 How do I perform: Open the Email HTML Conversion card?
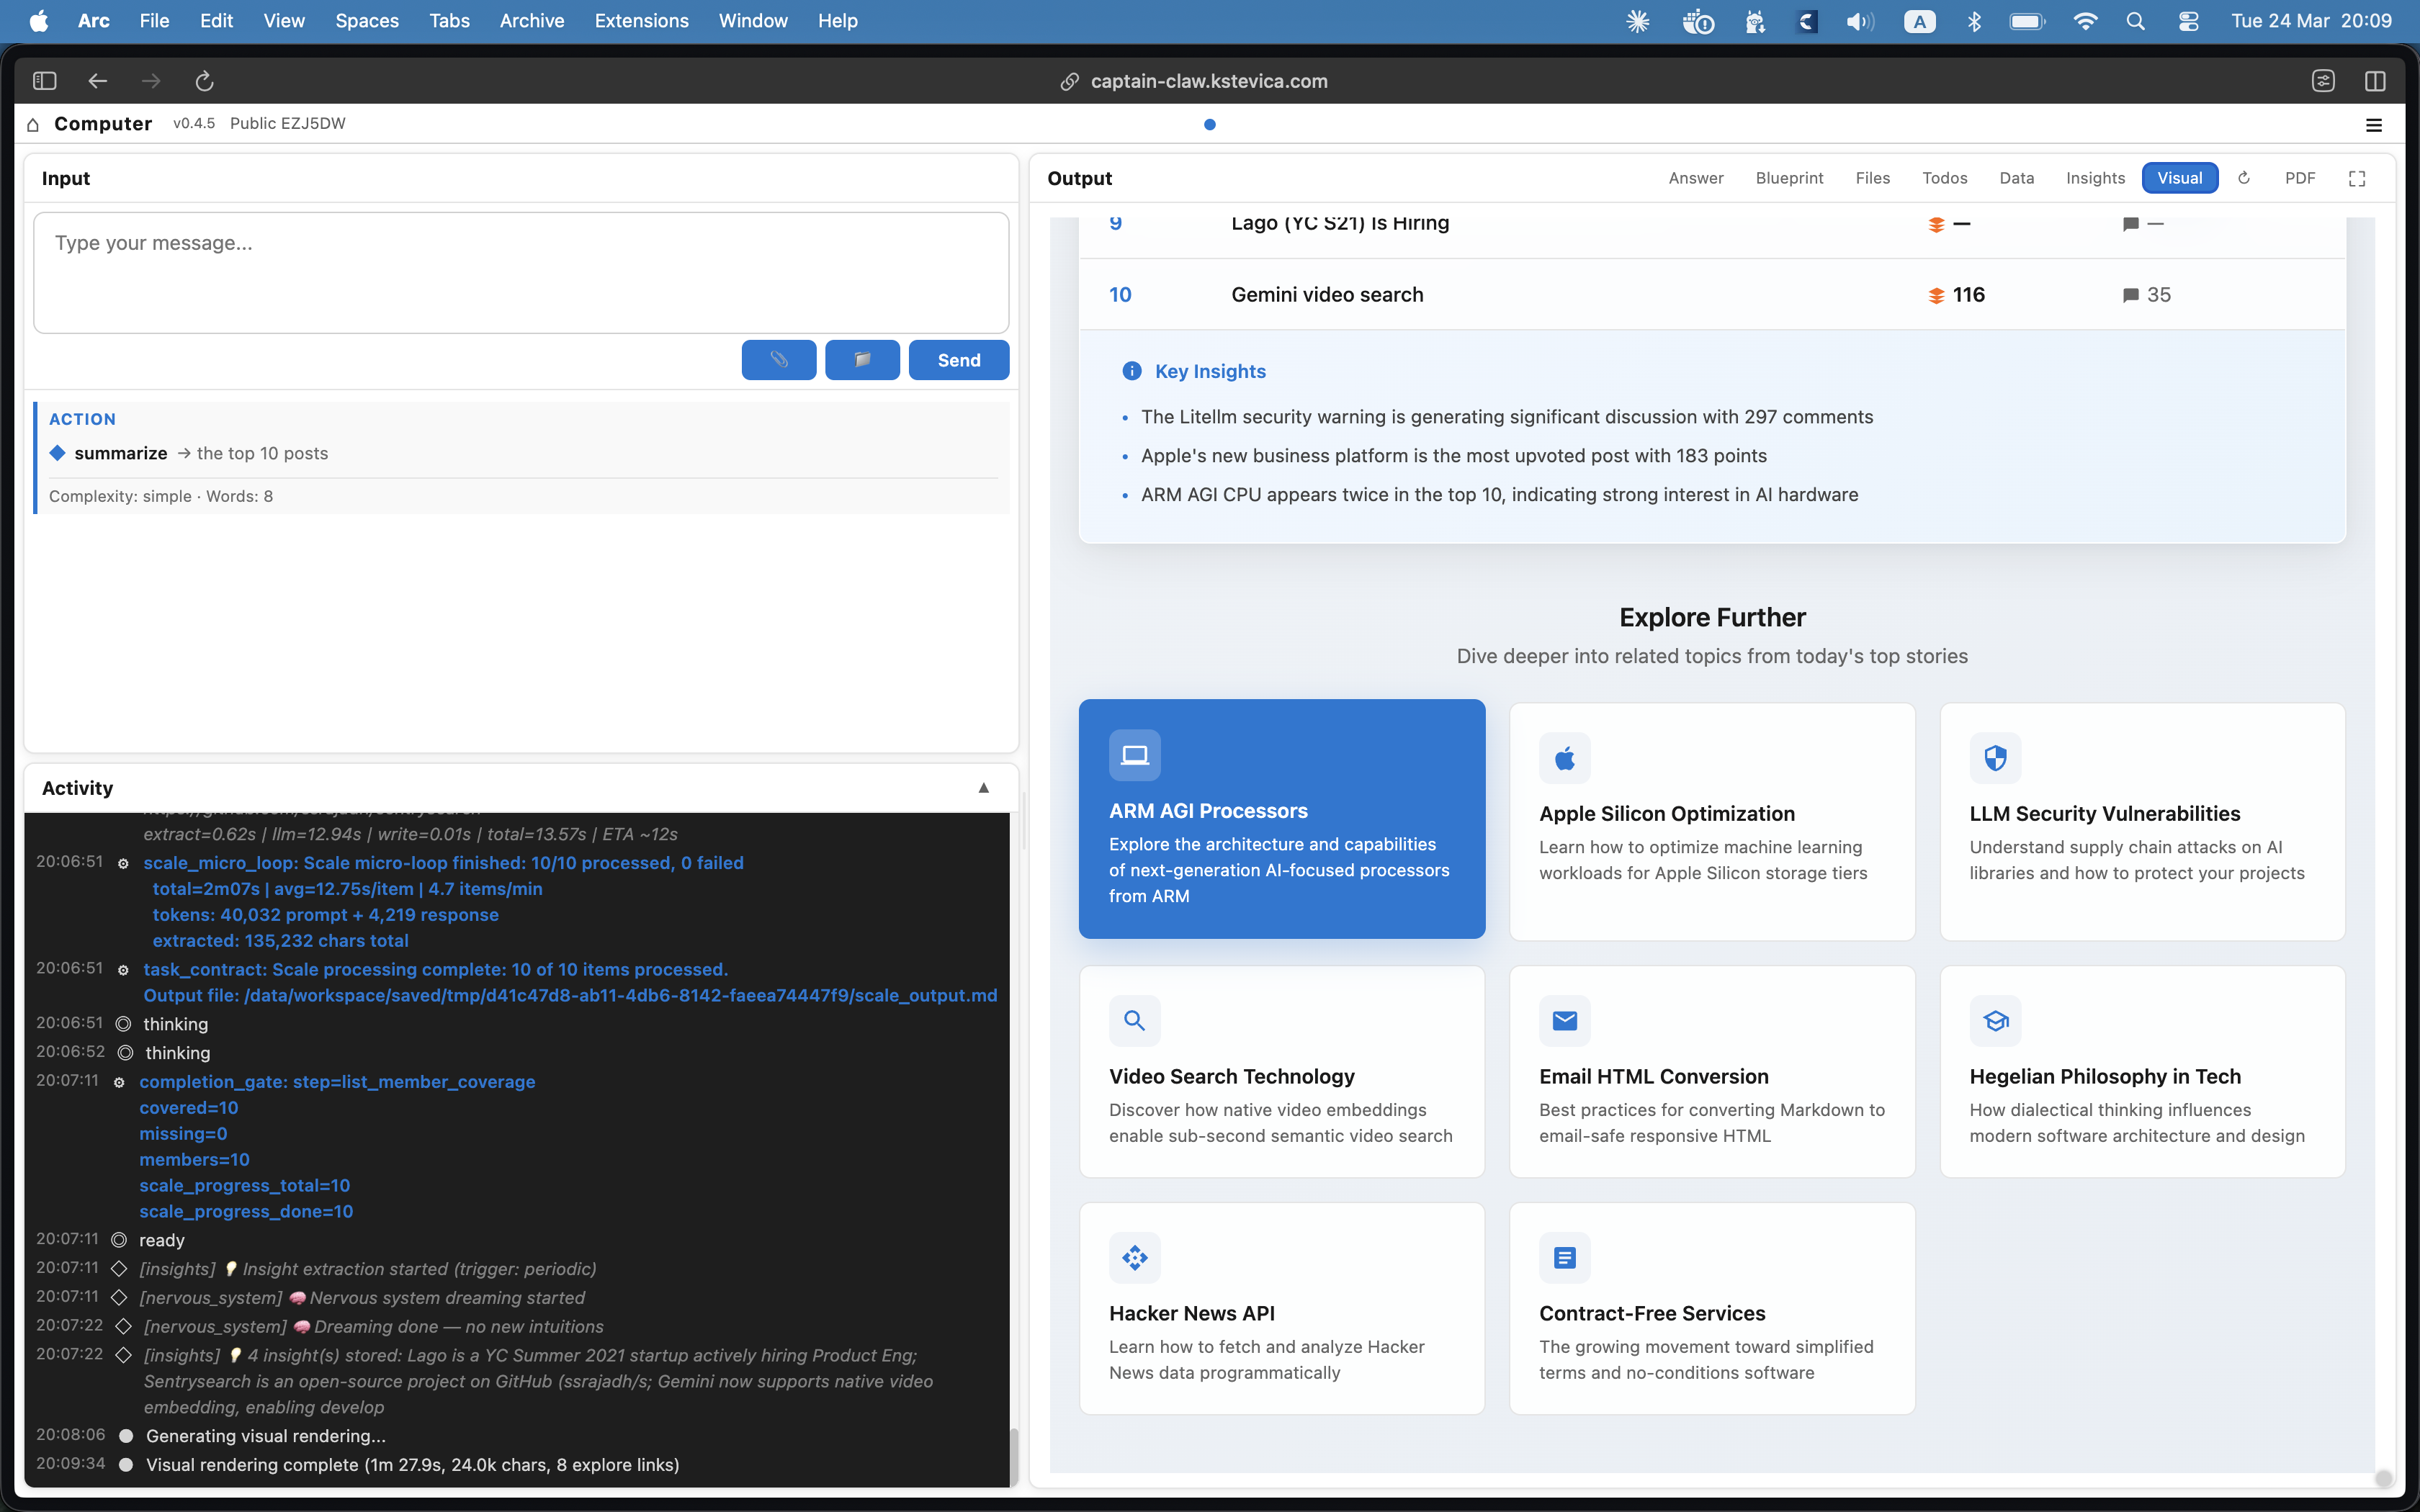[x=1712, y=1071]
